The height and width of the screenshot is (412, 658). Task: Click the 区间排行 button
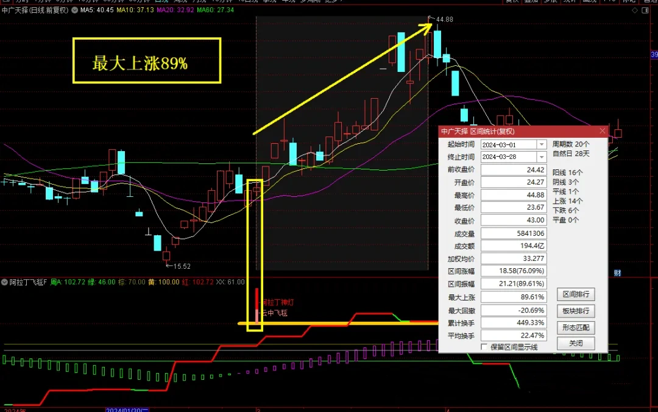pyautogui.click(x=576, y=294)
